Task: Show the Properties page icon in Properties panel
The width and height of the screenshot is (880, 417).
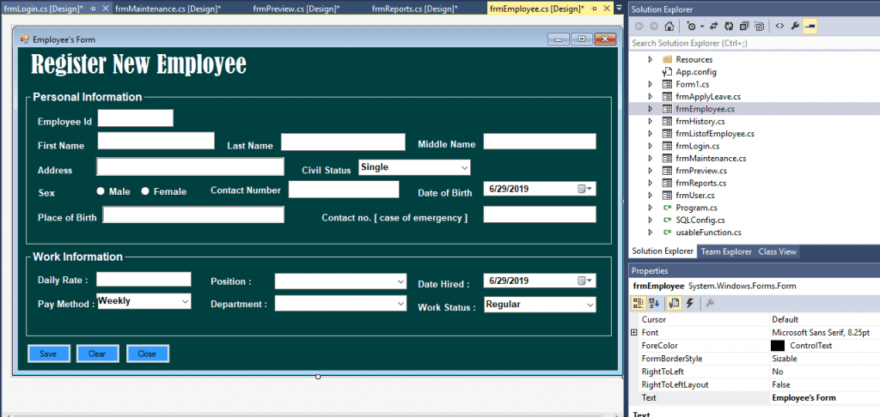Action: (x=675, y=303)
